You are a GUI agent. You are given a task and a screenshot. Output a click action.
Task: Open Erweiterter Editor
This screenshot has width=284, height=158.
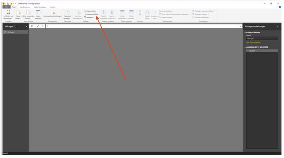(x=91, y=14)
